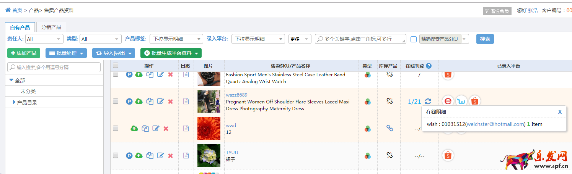The height and width of the screenshot is (174, 572).
Task: Tick the select-all checkbox in table header
Action: pos(116,66)
